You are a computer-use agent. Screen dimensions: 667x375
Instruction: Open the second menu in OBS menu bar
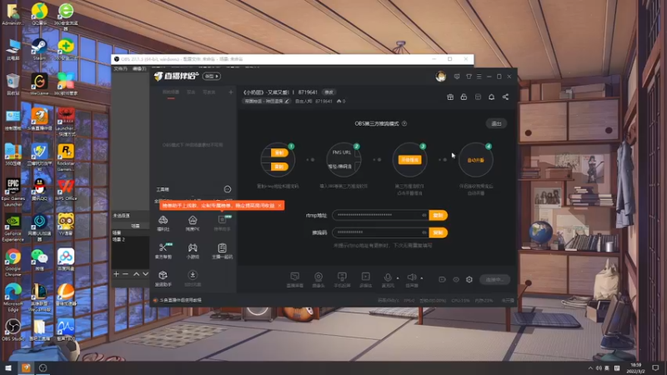tap(139, 69)
